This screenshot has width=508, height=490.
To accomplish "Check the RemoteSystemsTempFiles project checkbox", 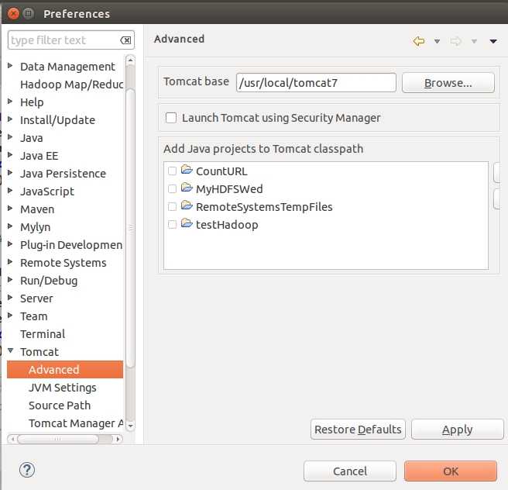I will [x=173, y=206].
